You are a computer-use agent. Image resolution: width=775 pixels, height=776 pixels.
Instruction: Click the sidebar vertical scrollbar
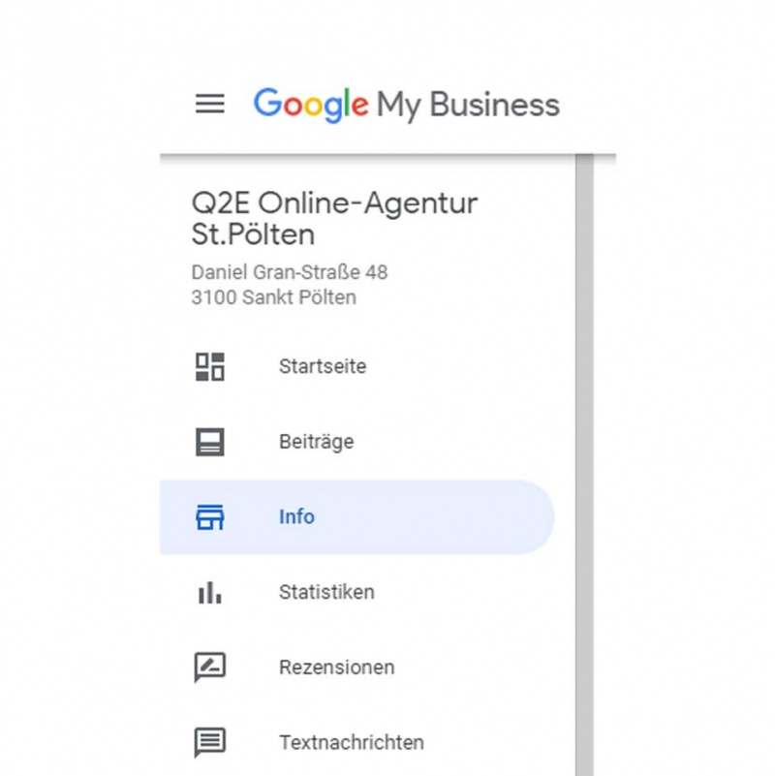tap(584, 465)
